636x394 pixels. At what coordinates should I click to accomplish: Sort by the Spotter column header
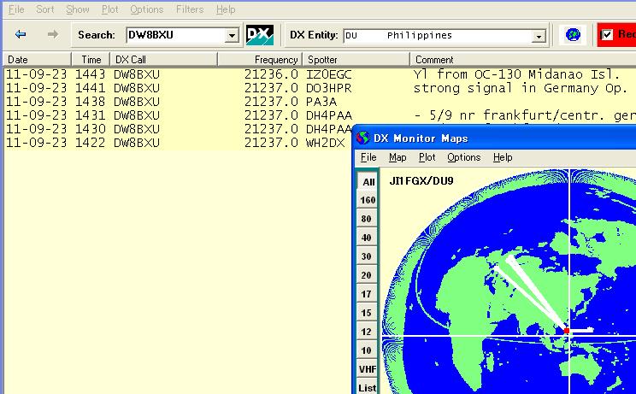[x=356, y=60]
